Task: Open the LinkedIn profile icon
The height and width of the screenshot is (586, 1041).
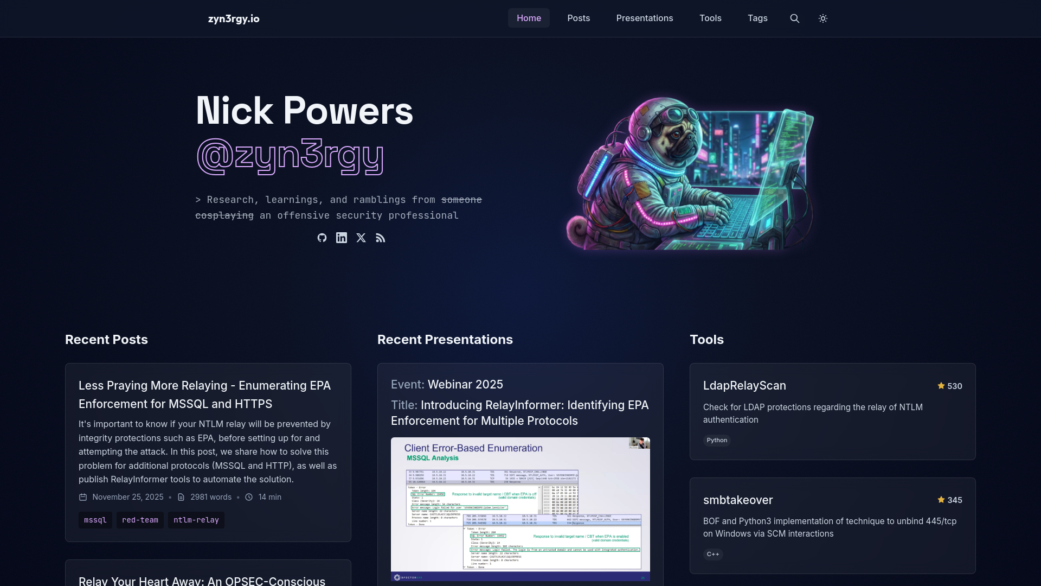Action: pos(342,238)
